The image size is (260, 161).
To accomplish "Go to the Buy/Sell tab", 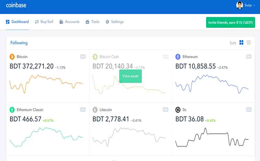I will pyautogui.click(x=44, y=22).
